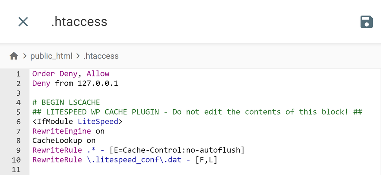Click line number 10 in the gutter
The image size is (381, 175).
[x=16, y=160]
